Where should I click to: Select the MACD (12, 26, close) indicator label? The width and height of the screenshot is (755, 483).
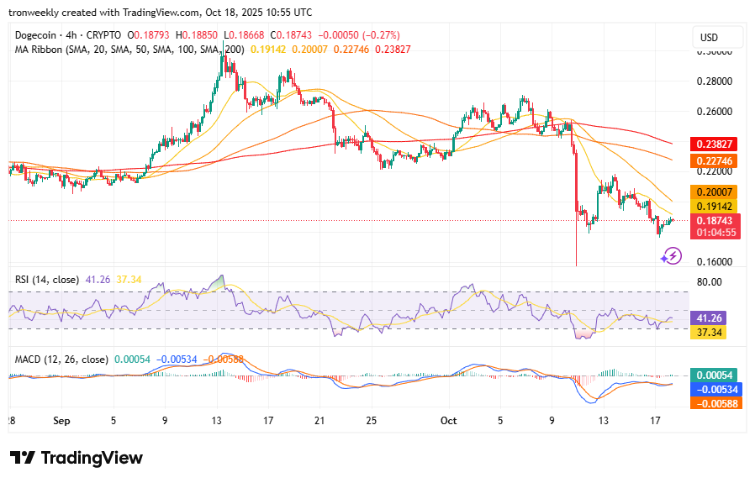pyautogui.click(x=61, y=359)
